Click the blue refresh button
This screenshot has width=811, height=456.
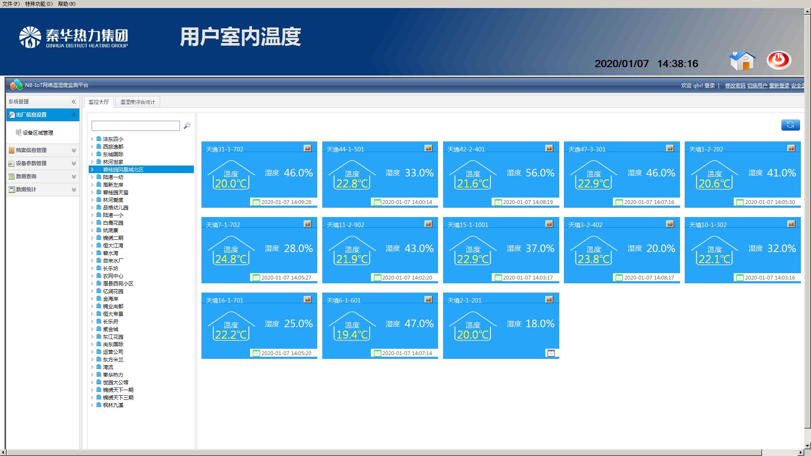(790, 125)
